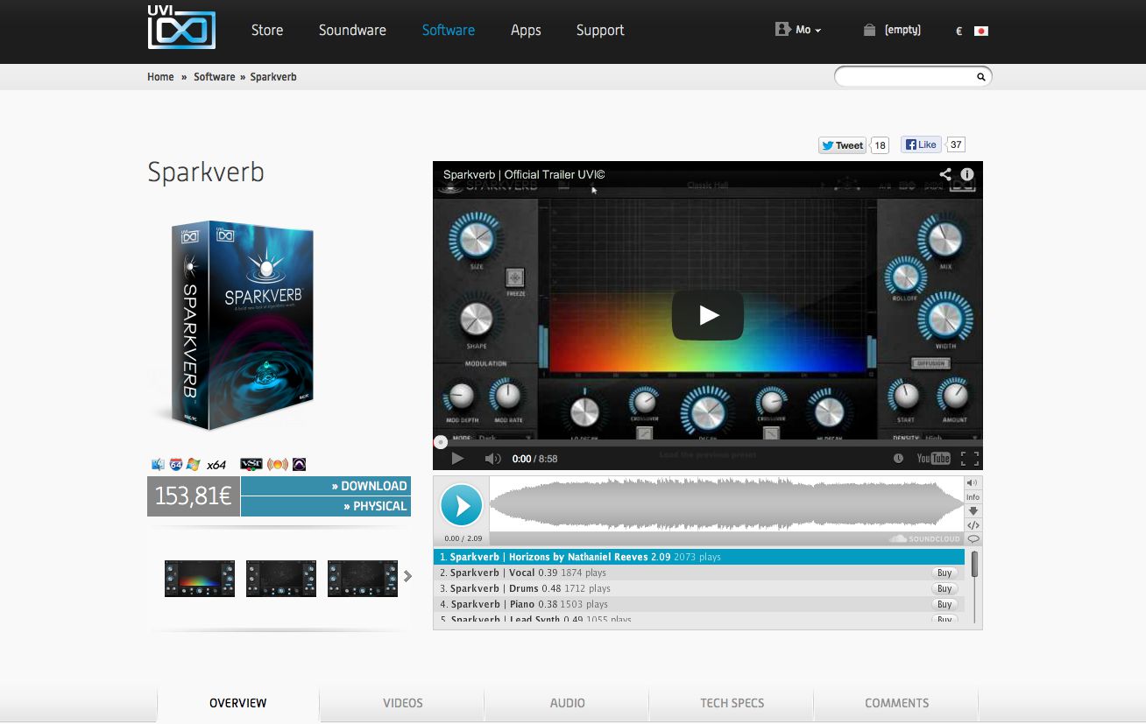Open the Apps menu
Image resolution: width=1146 pixels, height=724 pixels.
click(526, 30)
